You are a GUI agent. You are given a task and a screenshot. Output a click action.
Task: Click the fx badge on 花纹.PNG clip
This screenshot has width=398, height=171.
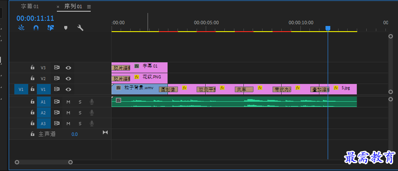[x=137, y=77]
